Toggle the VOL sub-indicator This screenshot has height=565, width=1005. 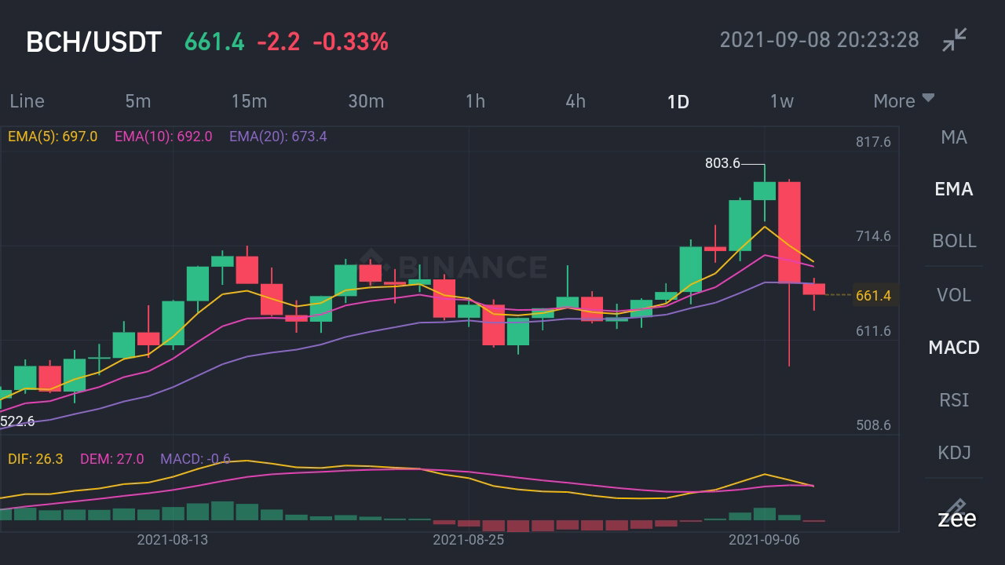(954, 295)
